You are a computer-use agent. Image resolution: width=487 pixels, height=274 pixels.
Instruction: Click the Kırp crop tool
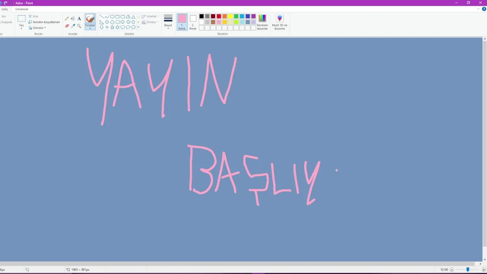pyautogui.click(x=33, y=16)
